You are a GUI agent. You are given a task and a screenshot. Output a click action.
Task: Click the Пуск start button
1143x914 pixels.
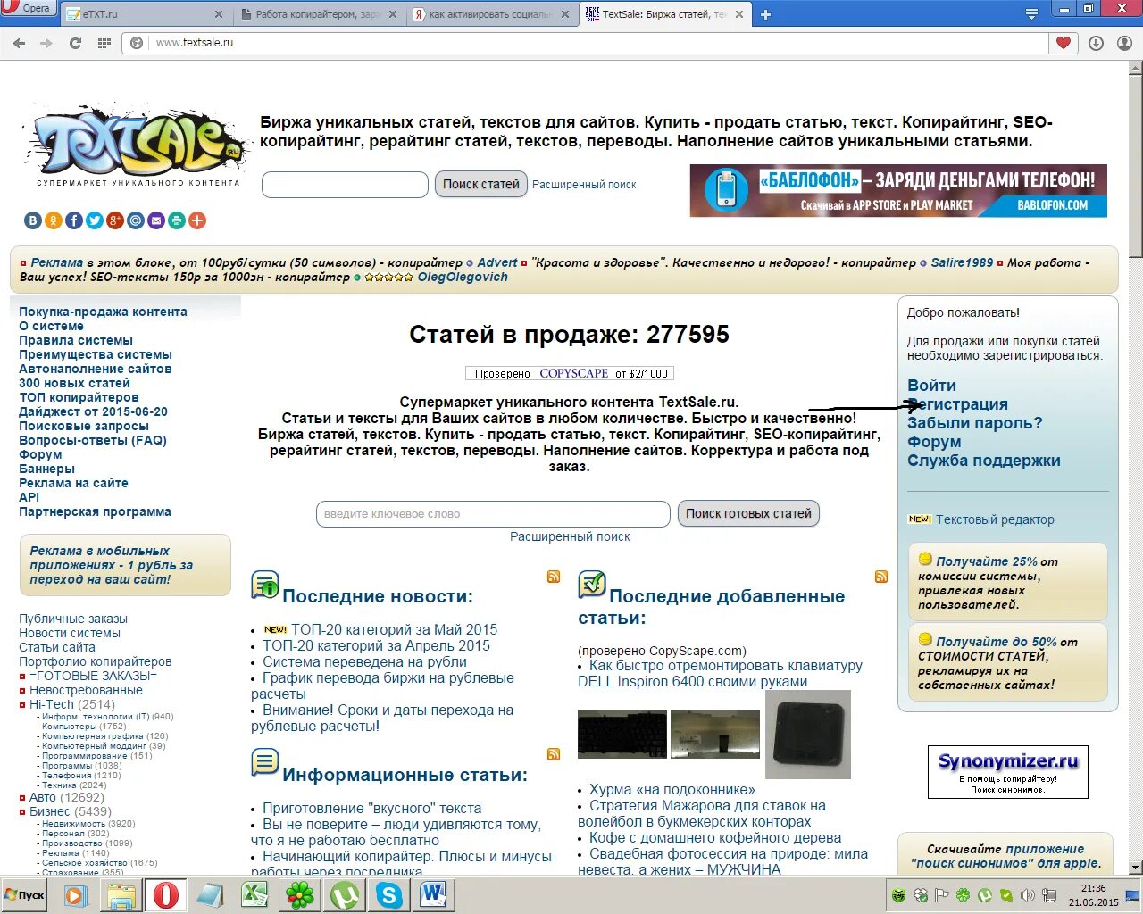tap(24, 894)
